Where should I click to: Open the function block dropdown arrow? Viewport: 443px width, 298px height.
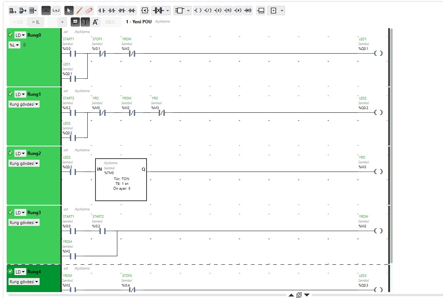click(x=188, y=11)
